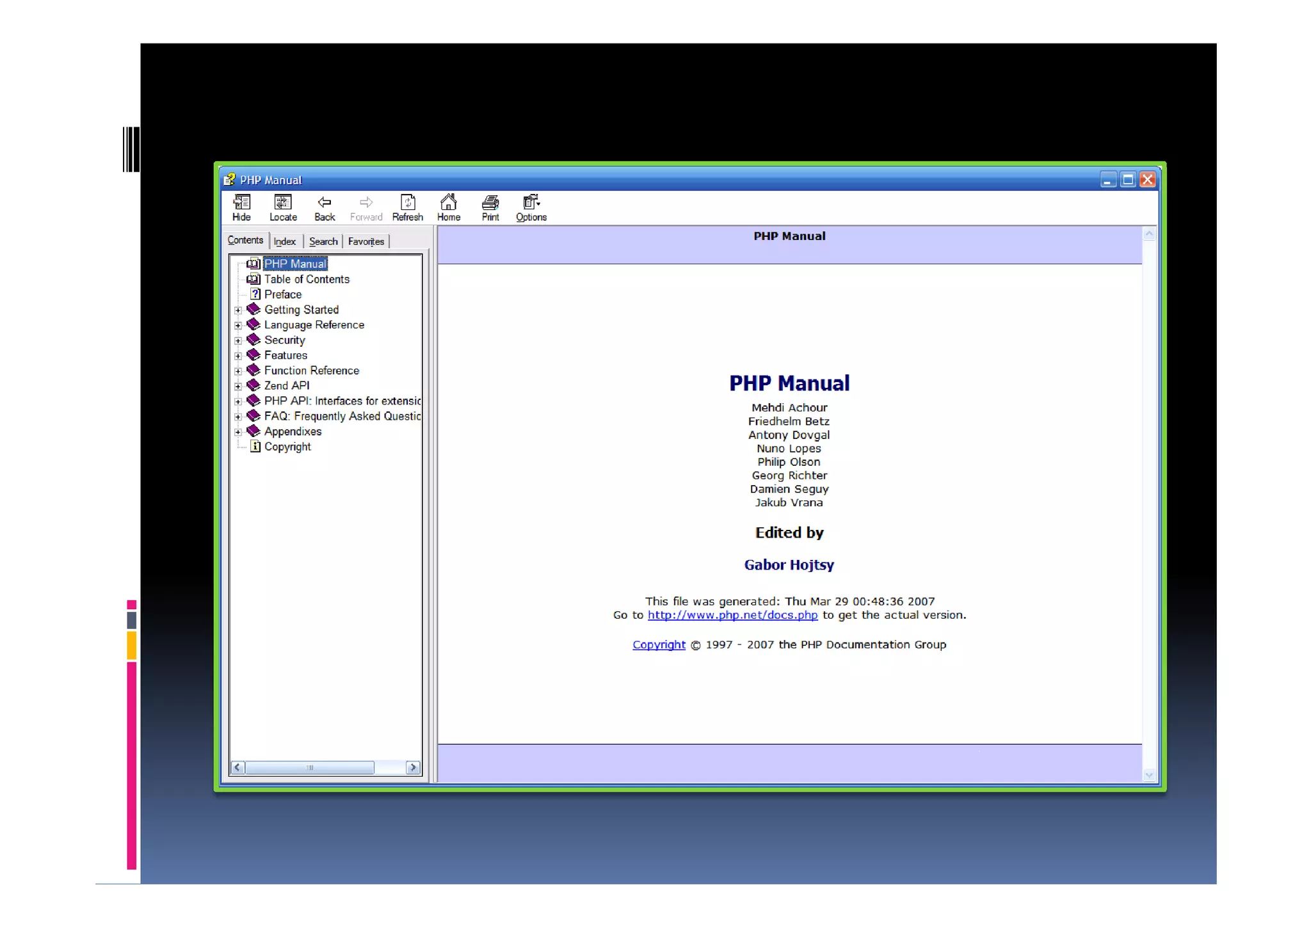Expand the PHP API Interfaces tree node
Image resolution: width=1311 pixels, height=926 pixels.
coord(238,402)
